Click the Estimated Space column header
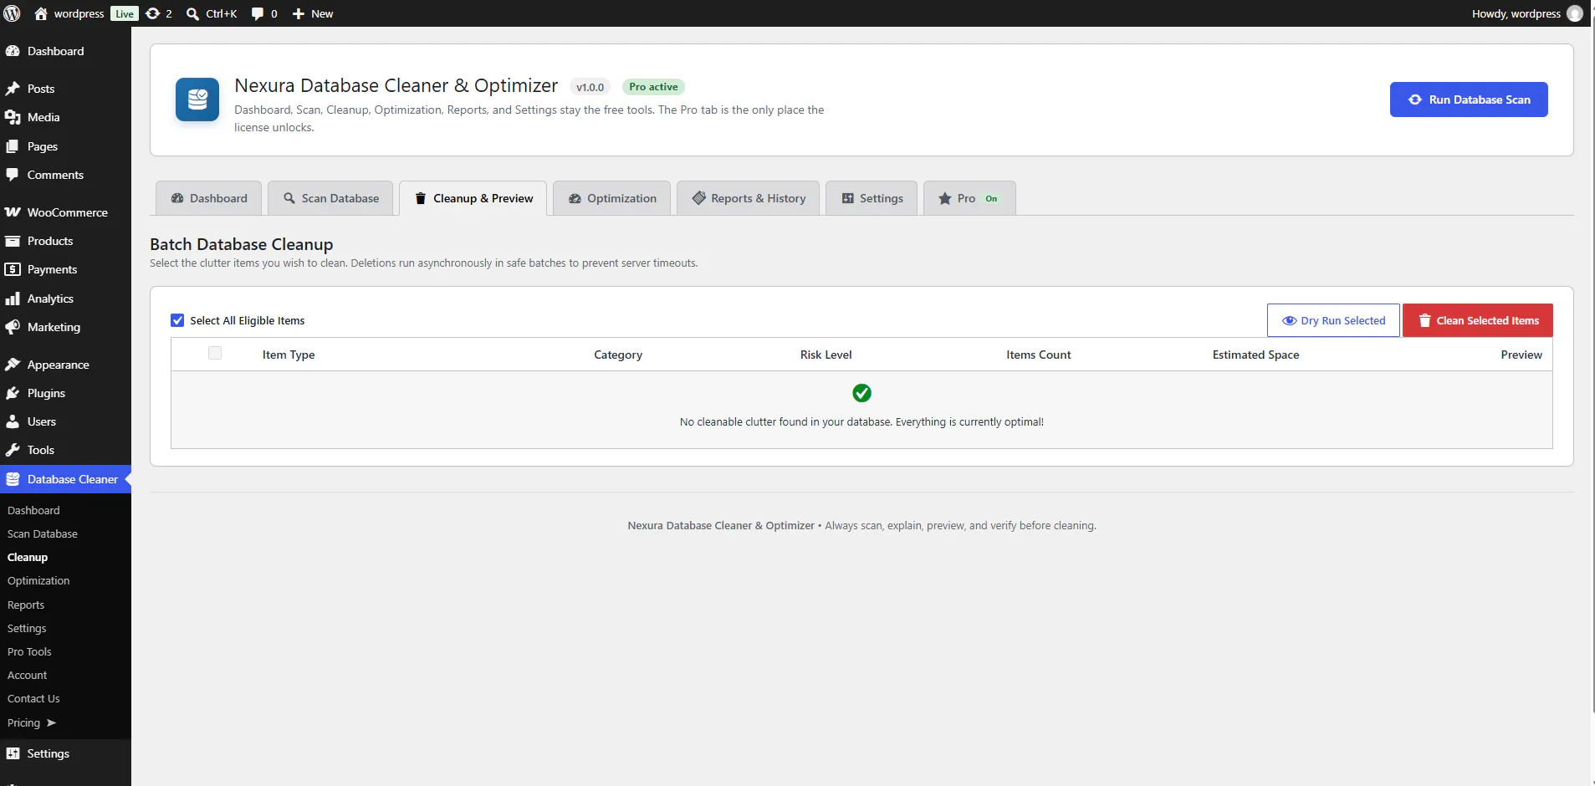The height and width of the screenshot is (786, 1595). coord(1255,355)
